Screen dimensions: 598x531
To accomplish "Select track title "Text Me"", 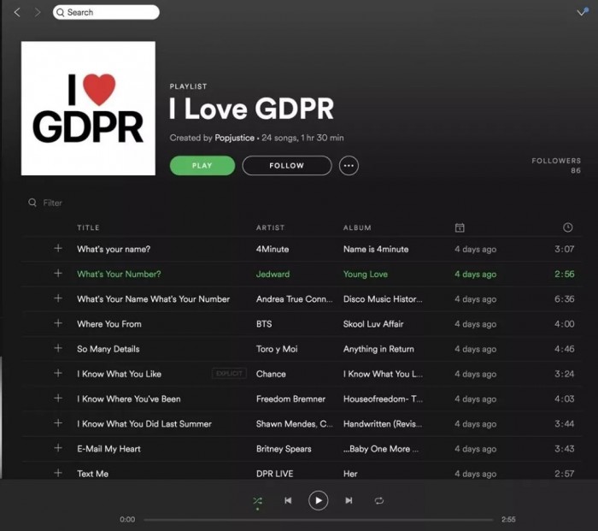I will pos(92,474).
